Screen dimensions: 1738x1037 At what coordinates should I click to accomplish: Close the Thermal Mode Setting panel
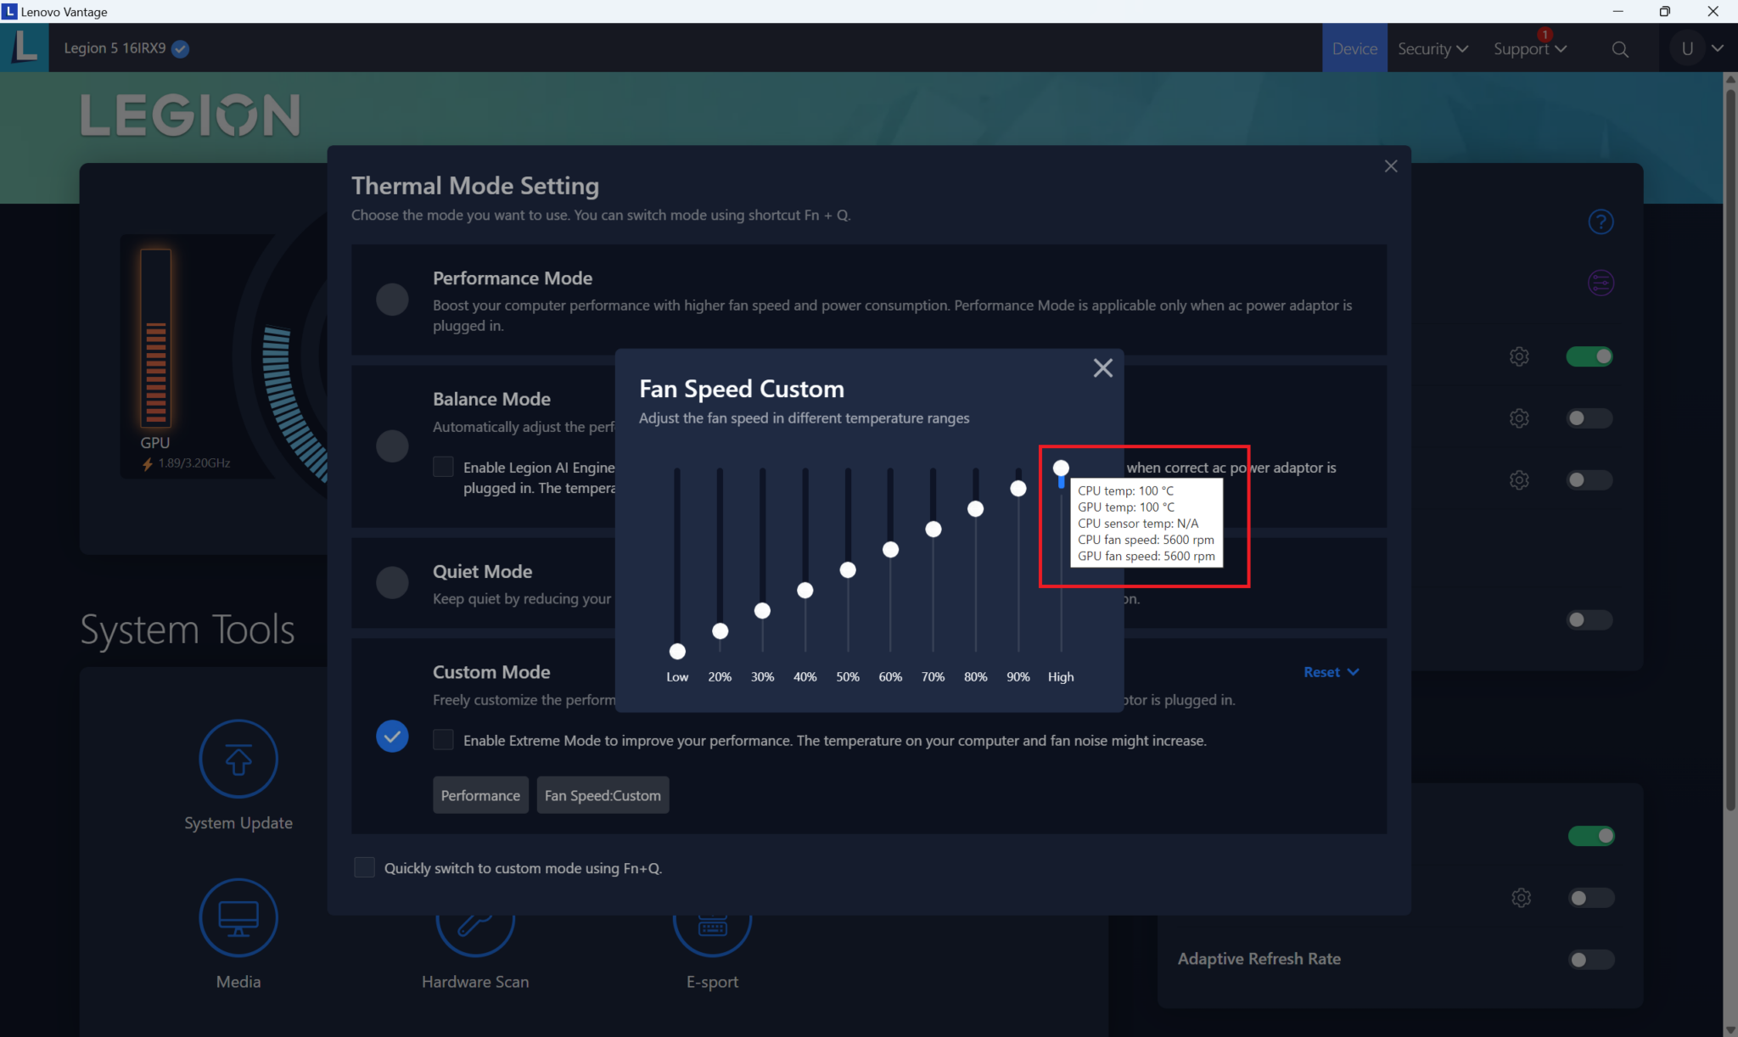(1390, 166)
